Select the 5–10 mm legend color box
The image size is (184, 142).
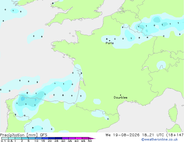point(32,138)
